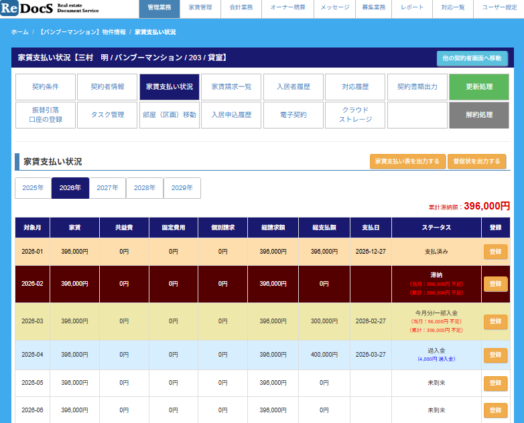Click 家賃支払い表を出力する button
The height and width of the screenshot is (423, 524).
pos(407,161)
